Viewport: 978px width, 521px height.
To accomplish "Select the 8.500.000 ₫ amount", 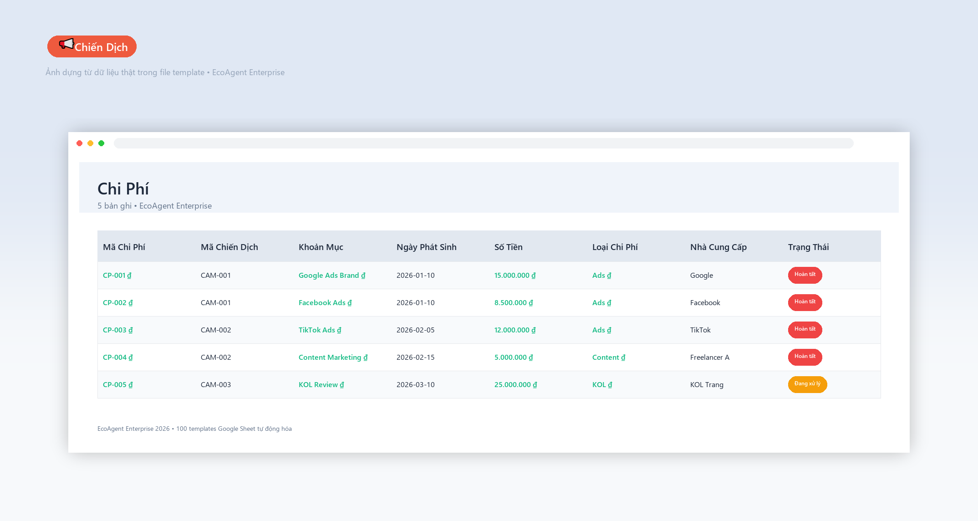I will click(514, 303).
